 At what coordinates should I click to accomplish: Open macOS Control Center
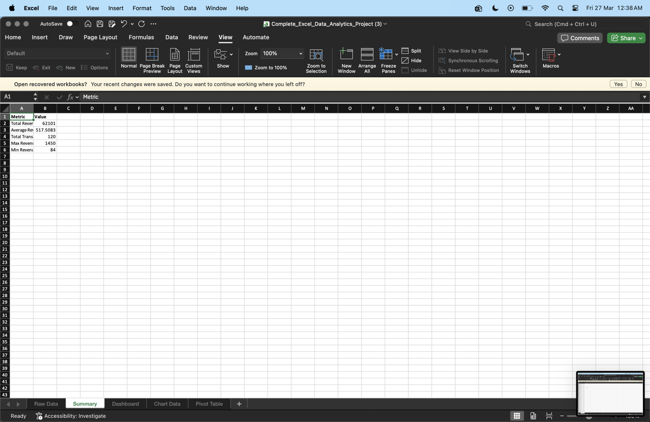click(x=575, y=8)
